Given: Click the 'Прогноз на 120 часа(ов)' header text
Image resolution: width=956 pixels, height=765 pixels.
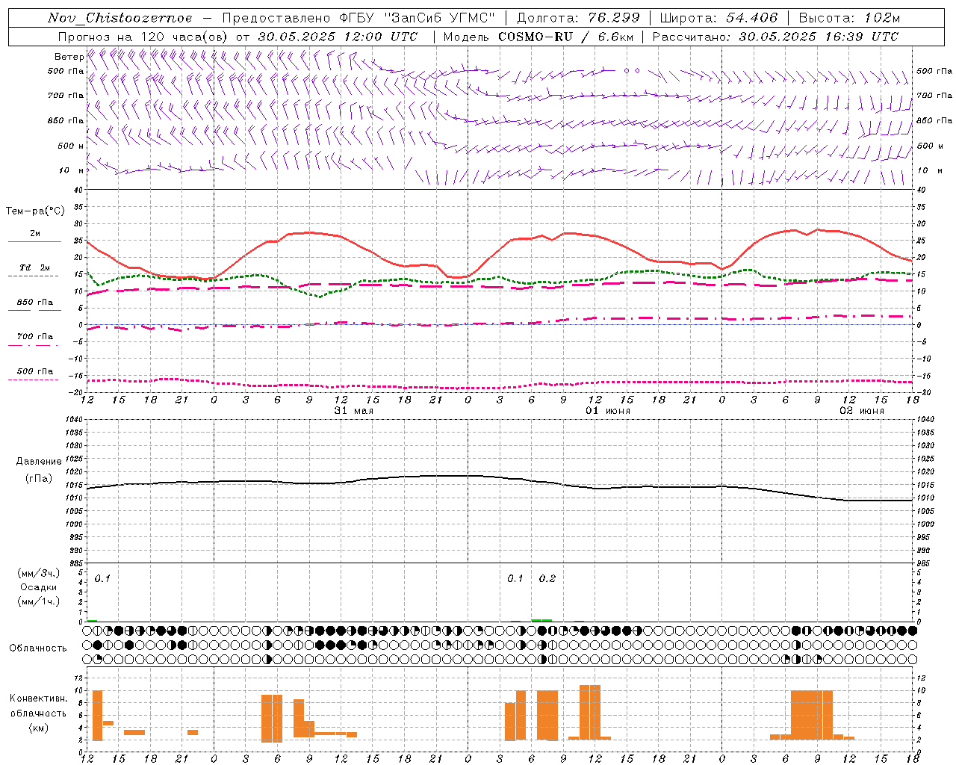Looking at the screenshot, I should pos(143,37).
